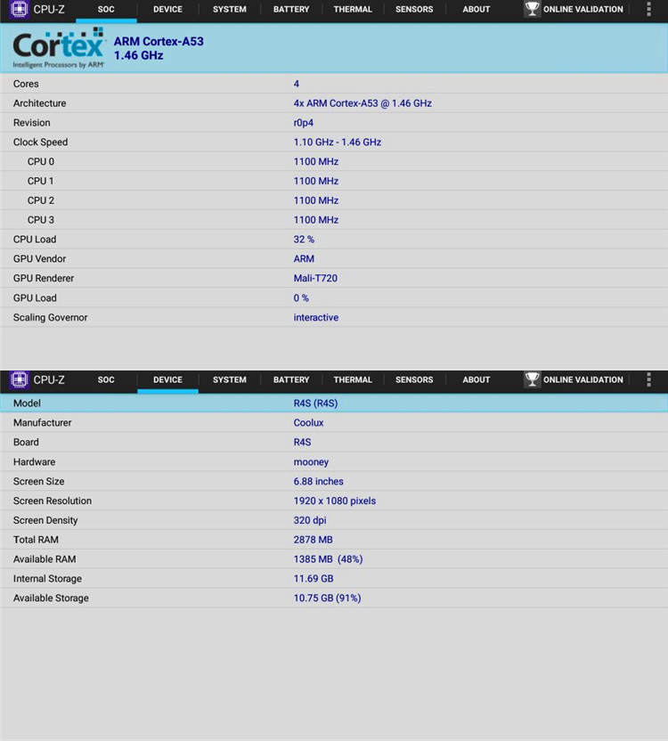Switch to the SOC tab above the Model row
The height and width of the screenshot is (741, 668).
tap(106, 380)
